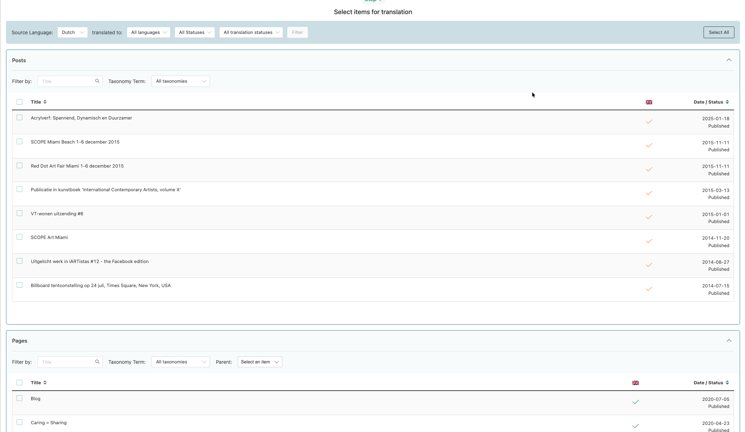
Task: Tick the Blog page checkbox
Action: pyautogui.click(x=19, y=398)
